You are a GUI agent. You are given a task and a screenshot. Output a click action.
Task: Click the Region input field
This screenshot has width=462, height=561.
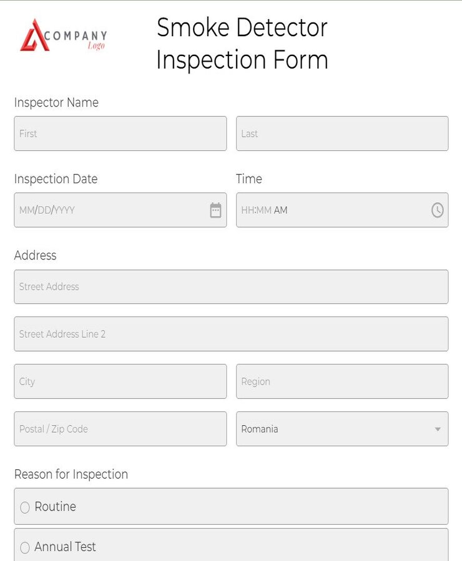click(342, 381)
